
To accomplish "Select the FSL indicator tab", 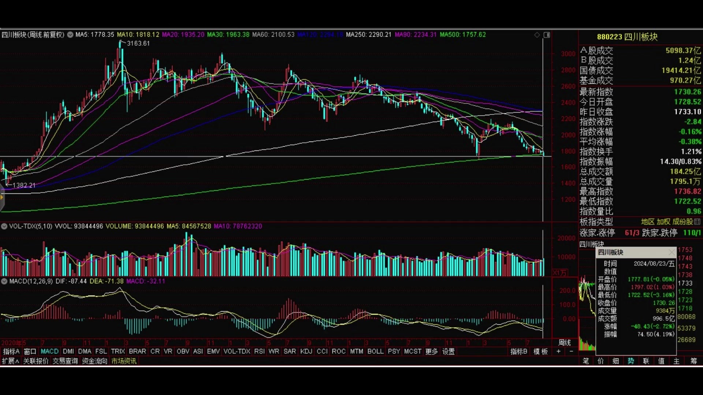I will (101, 351).
